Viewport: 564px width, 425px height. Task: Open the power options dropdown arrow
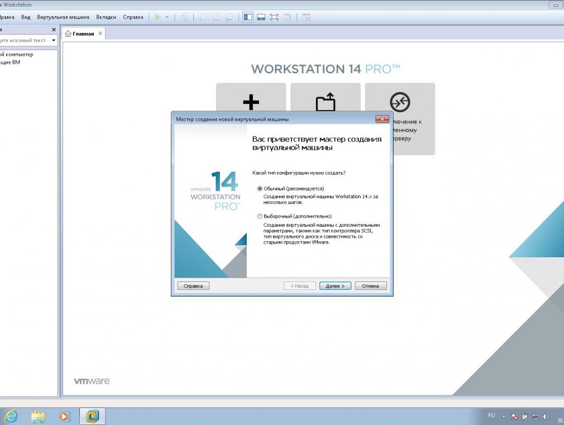point(167,17)
